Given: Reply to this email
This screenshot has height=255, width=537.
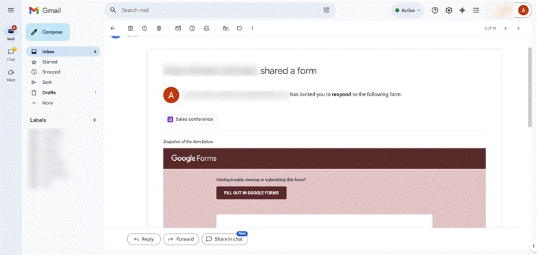Looking at the screenshot, I should (x=144, y=239).
